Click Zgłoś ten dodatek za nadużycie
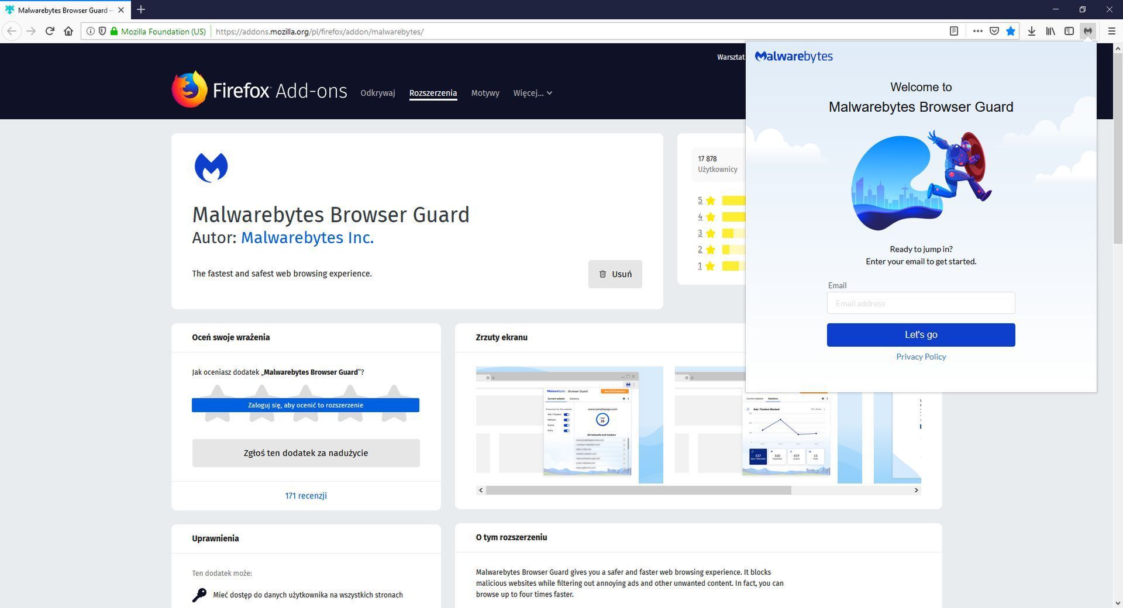The image size is (1123, 608). [x=306, y=453]
